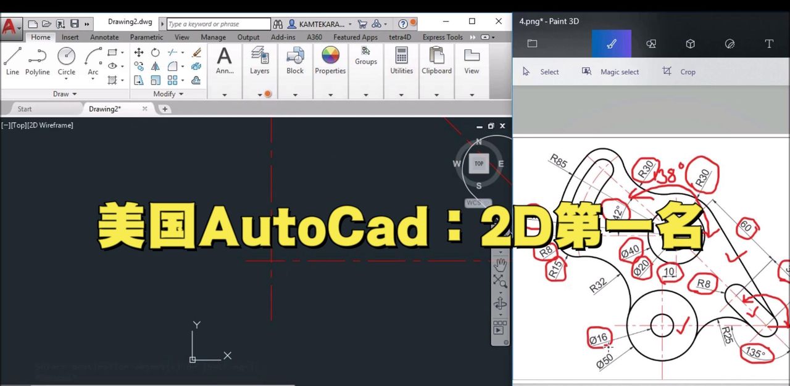790x386 pixels.
Task: Select the Pan hand tool in navigation bar
Action: pos(500,265)
